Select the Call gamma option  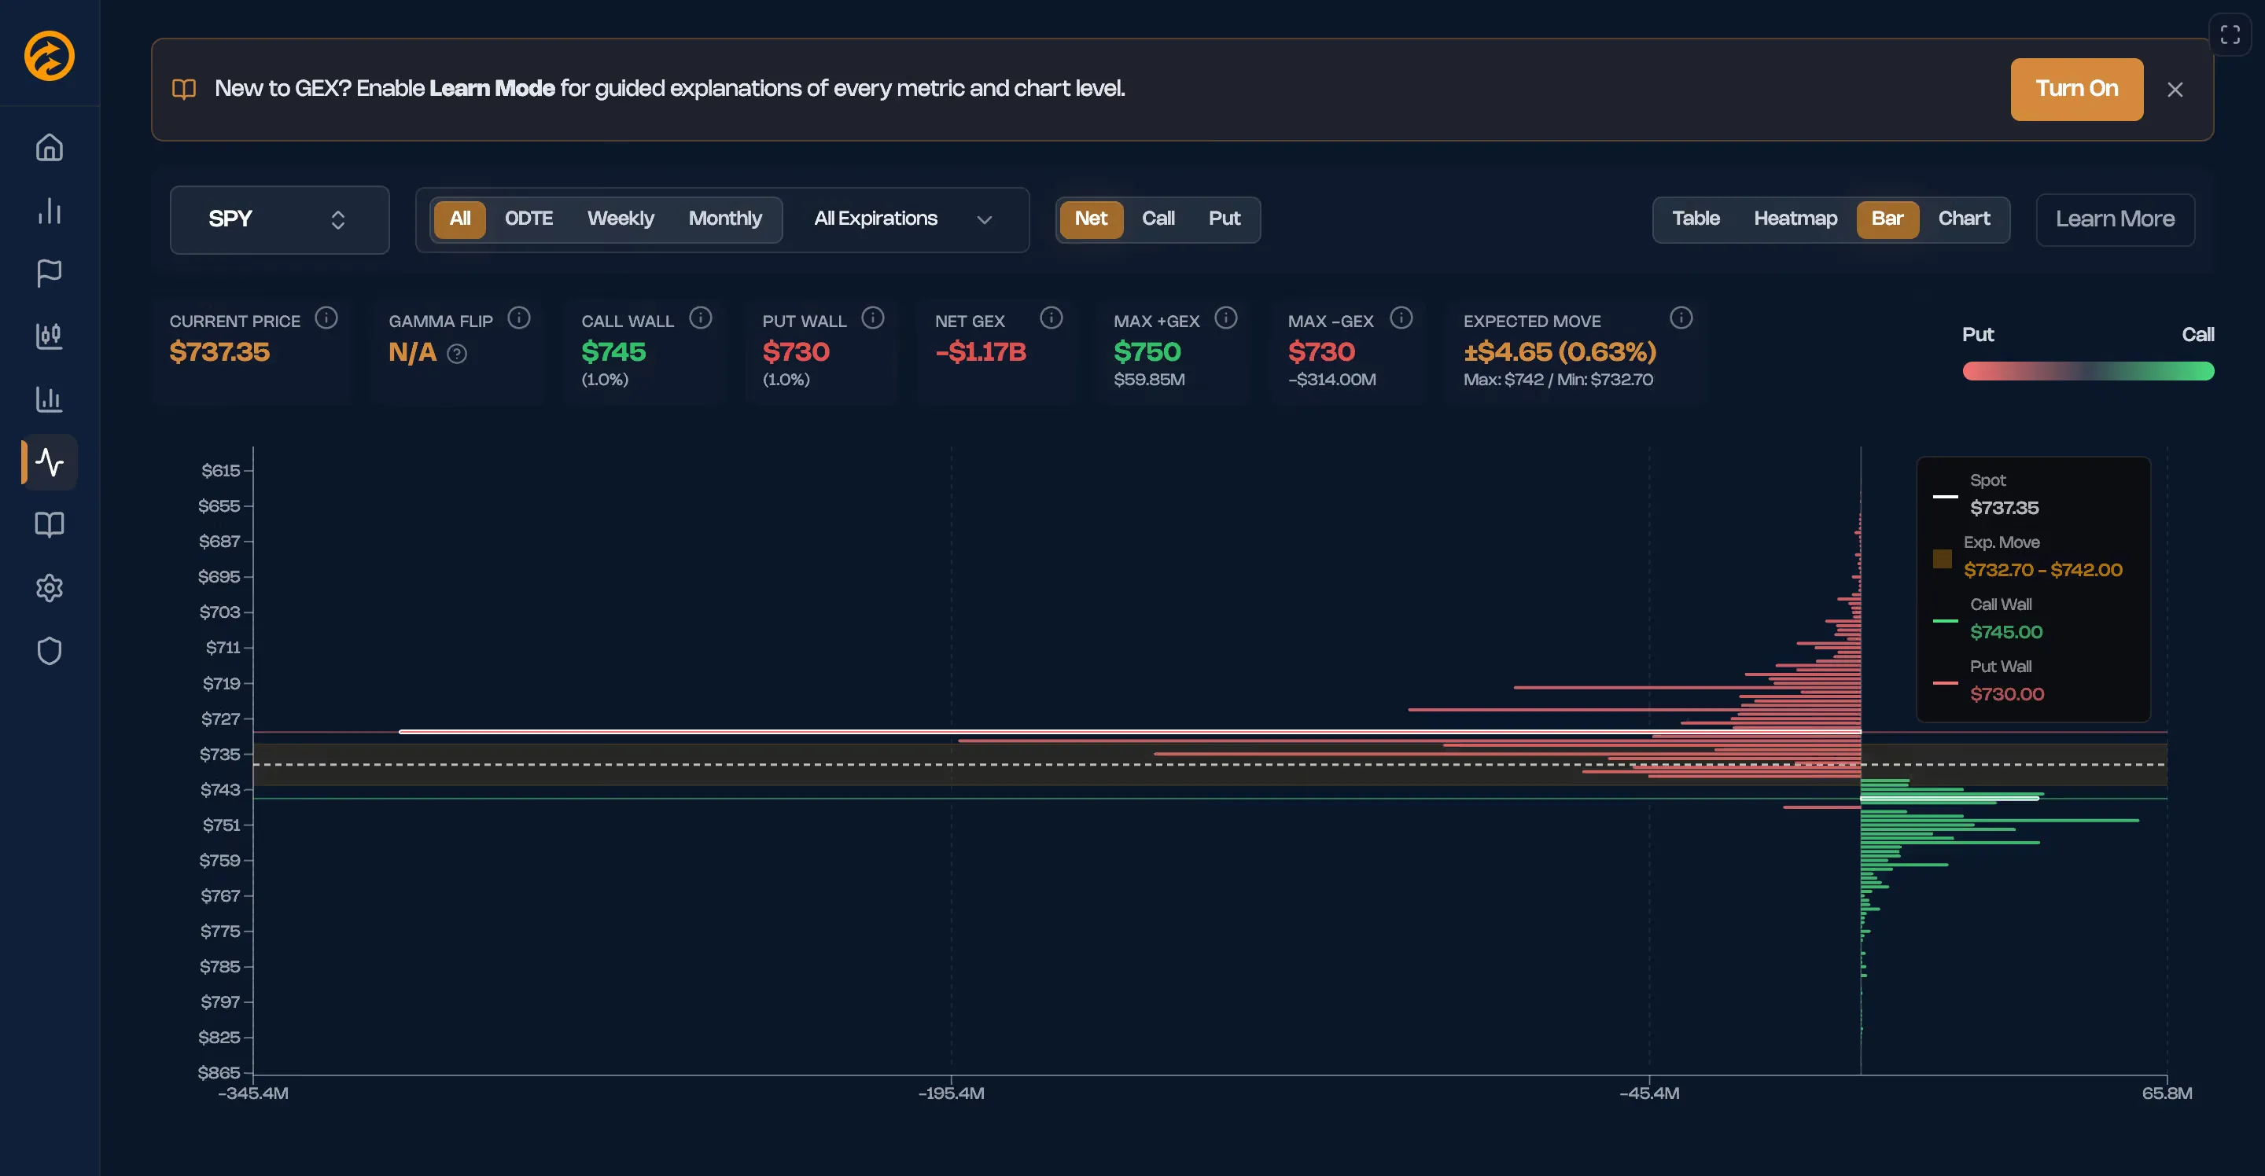(1158, 219)
